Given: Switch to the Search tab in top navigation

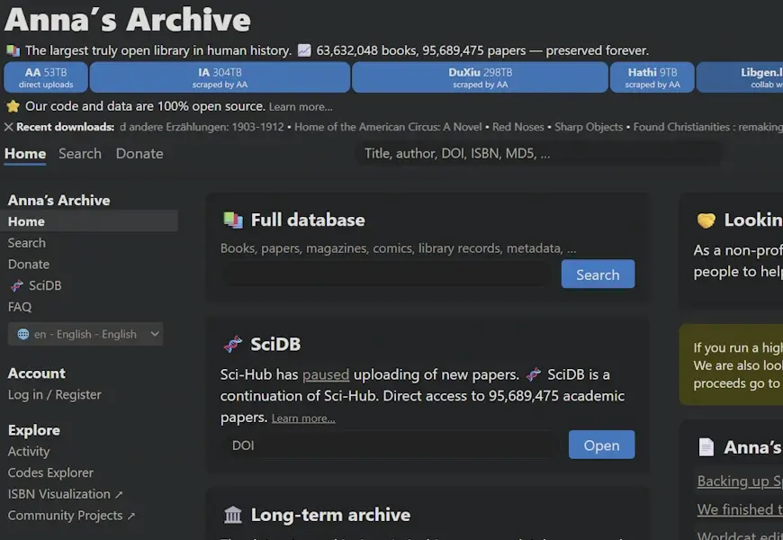Looking at the screenshot, I should (80, 154).
